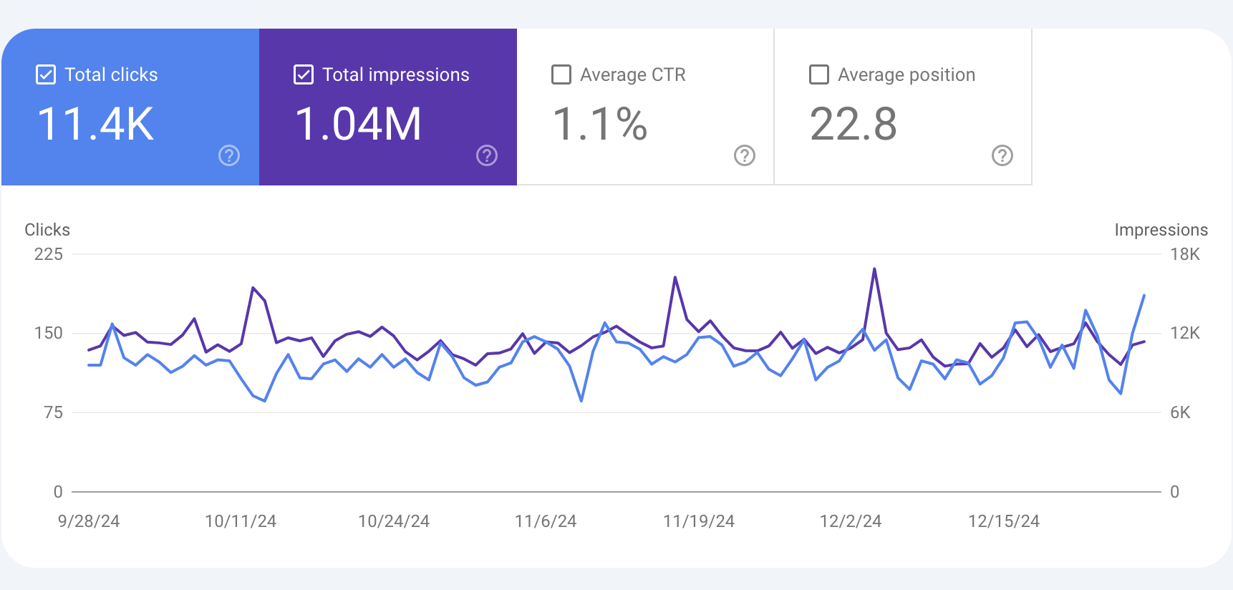Open help icon on Total clicks card

229,155
